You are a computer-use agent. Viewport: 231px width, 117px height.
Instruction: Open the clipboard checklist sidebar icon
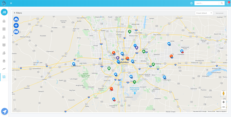point(4,61)
